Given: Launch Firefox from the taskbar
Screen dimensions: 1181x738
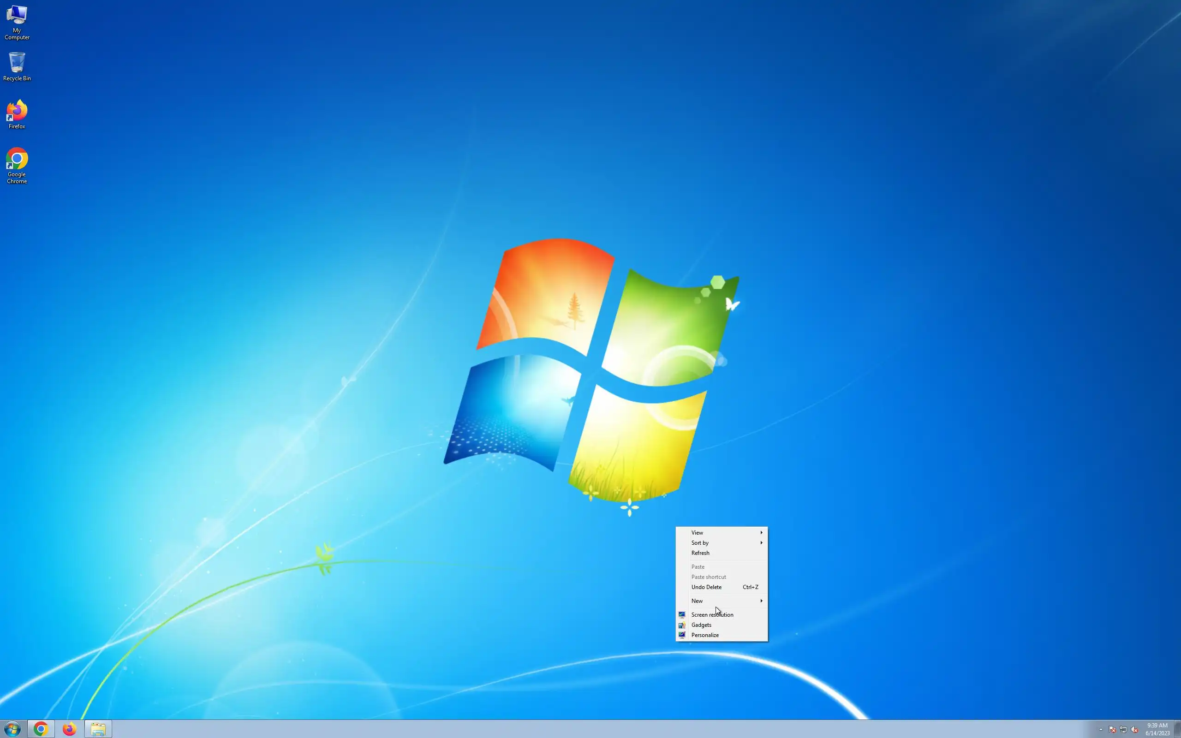Looking at the screenshot, I should click(x=69, y=729).
